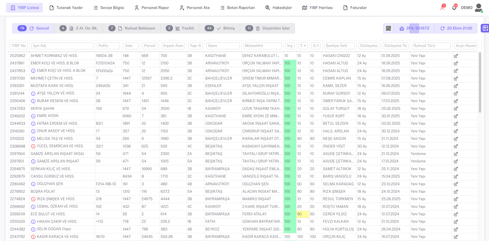This screenshot has width=489, height=241.
Task: Open the DEMO user profile avatar
Action: pos(478,8)
